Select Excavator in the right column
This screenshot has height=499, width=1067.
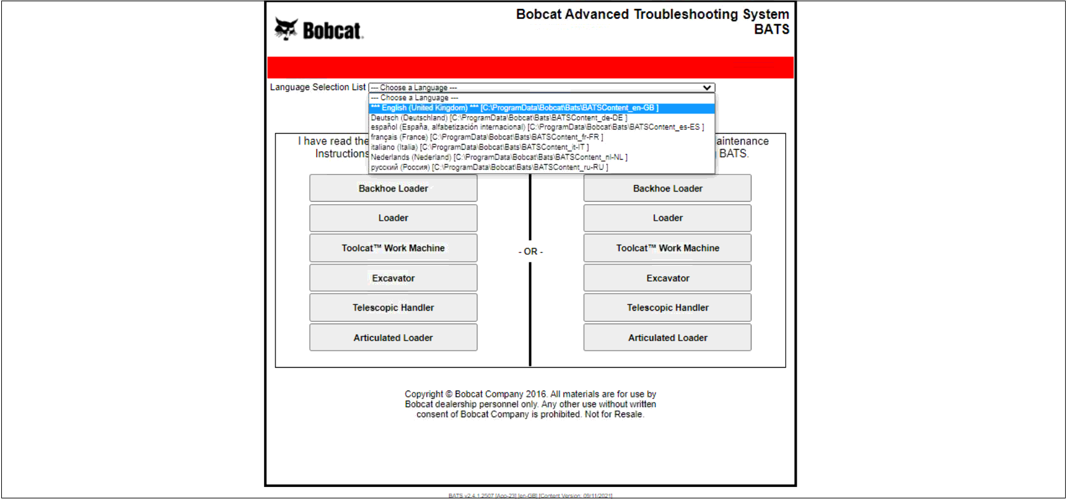point(667,278)
